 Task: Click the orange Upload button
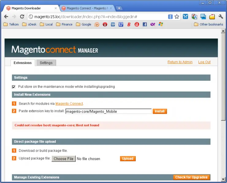[128, 159]
